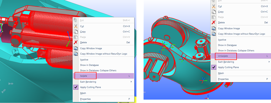Screen dimensions: 271x103
Task: Click the red Delete X icon in left menu
Action: click(76, 42)
